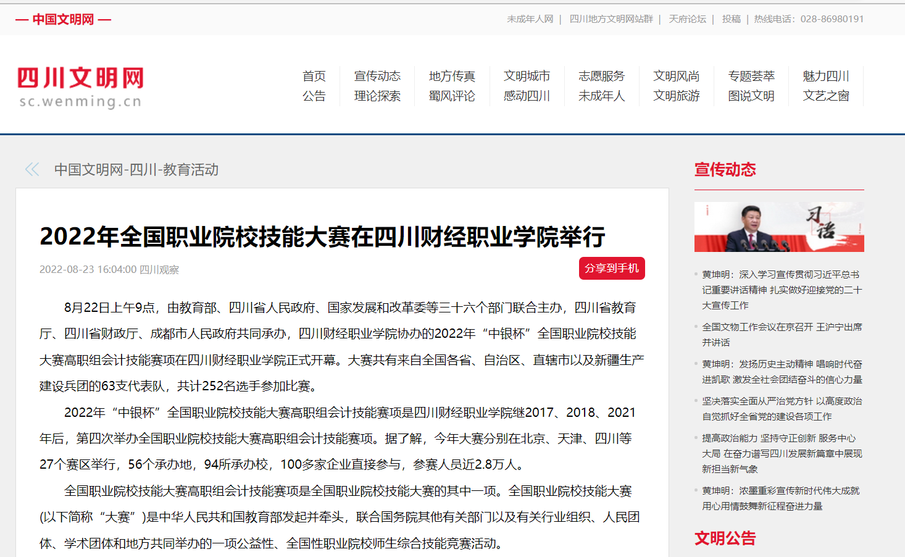Open the 志愿服务 section
This screenshot has height=557, width=905.
pos(602,76)
